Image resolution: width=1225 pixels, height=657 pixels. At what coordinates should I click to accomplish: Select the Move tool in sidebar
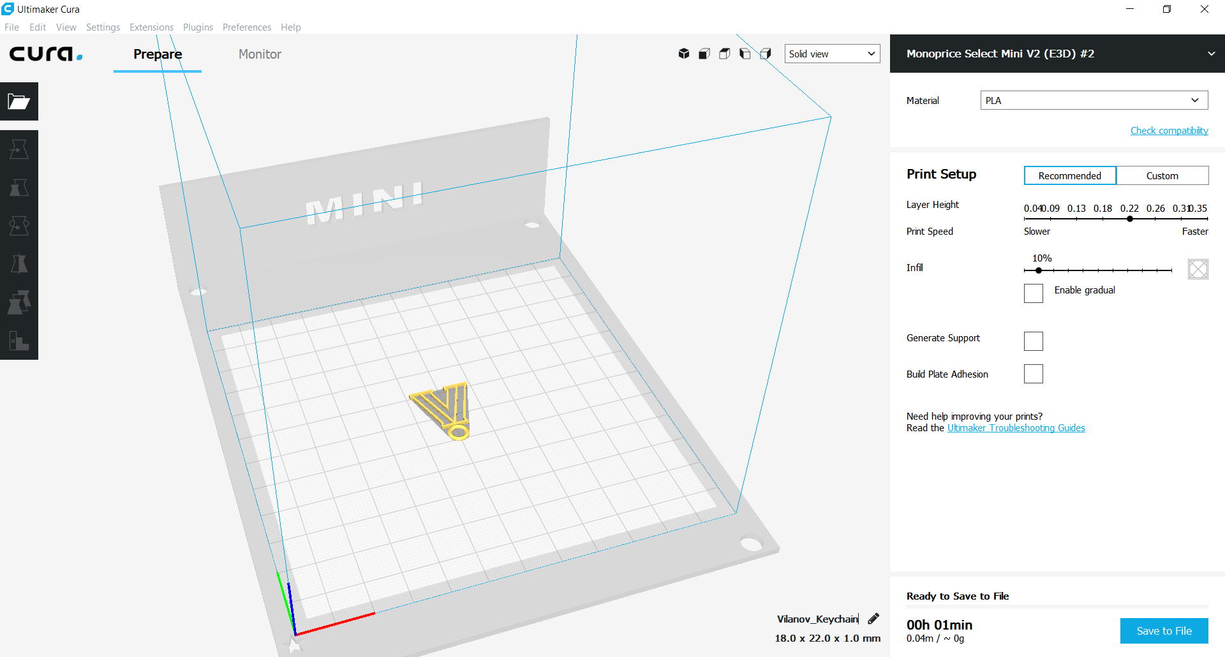point(19,149)
